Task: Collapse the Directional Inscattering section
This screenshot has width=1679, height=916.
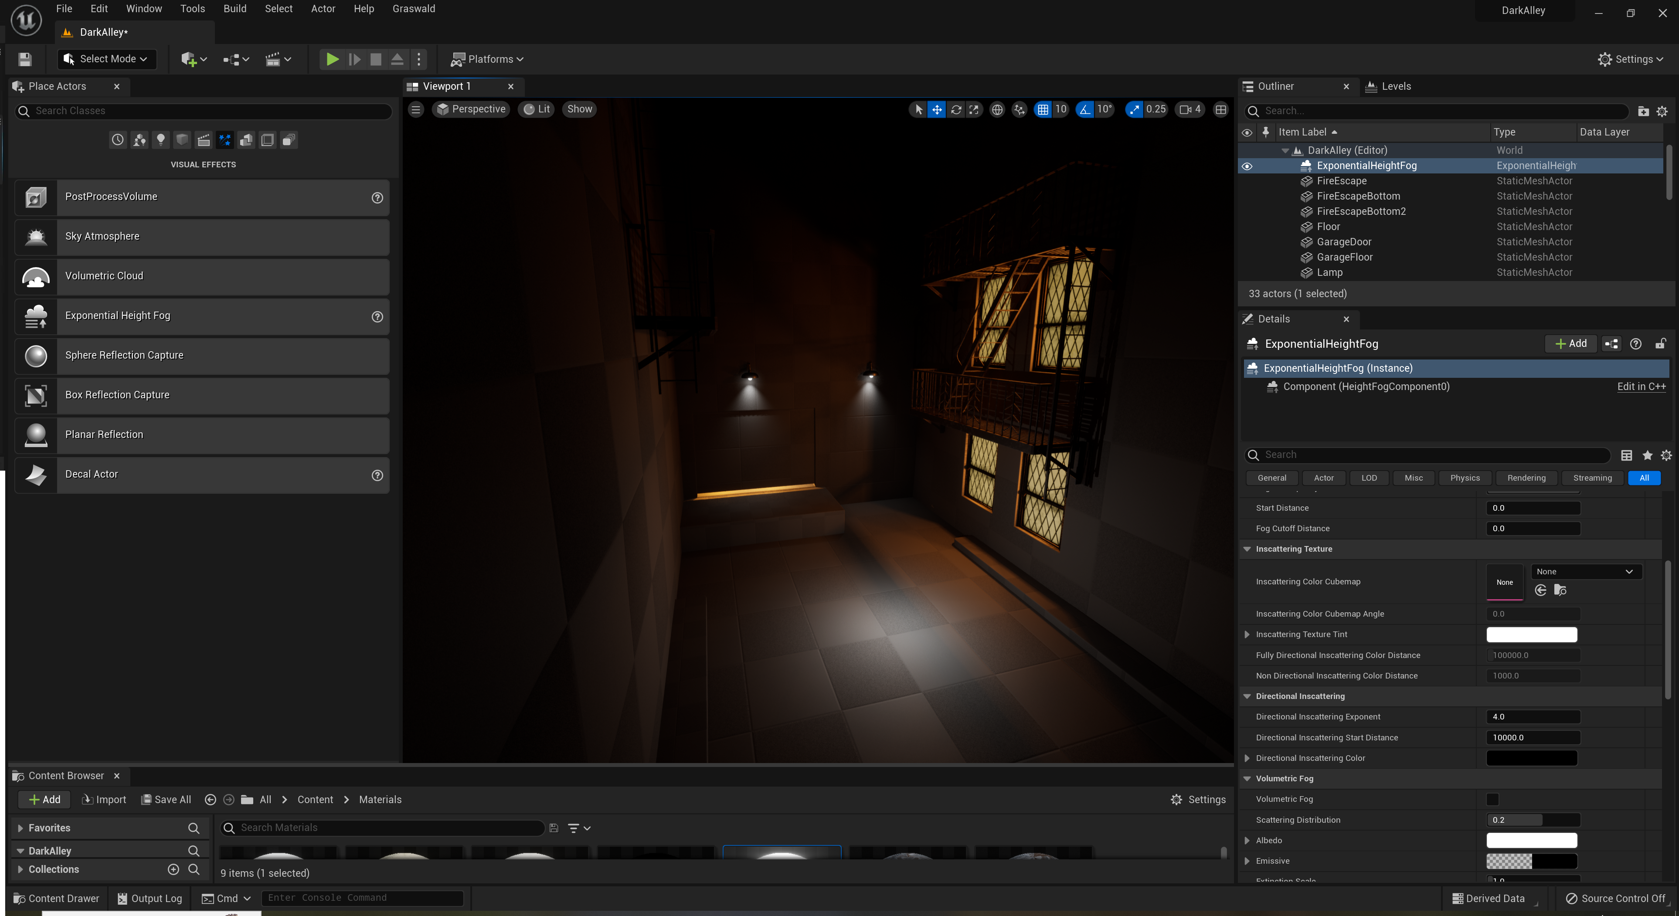Action: (x=1247, y=696)
